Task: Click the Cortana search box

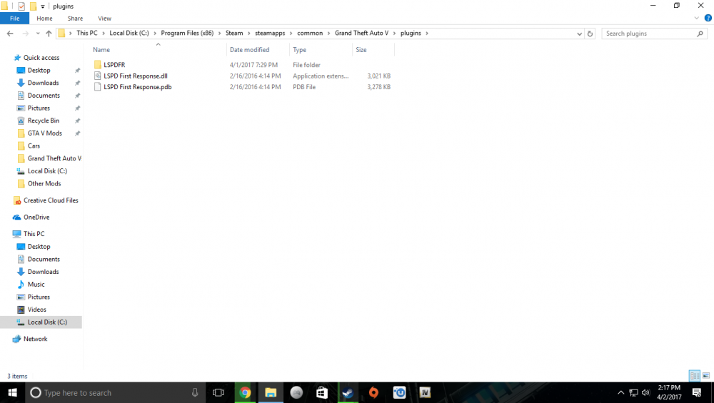Action: [x=114, y=392]
